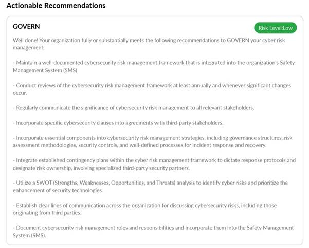Click "enhancement of security technologies" text
Screen dimensions: 309x248
tap(62, 191)
